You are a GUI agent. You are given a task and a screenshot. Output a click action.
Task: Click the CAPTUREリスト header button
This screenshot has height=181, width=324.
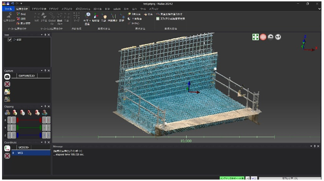pyautogui.click(x=27, y=76)
